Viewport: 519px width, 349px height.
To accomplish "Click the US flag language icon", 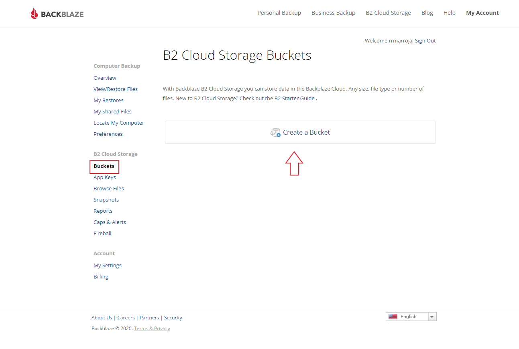I will [x=393, y=317].
